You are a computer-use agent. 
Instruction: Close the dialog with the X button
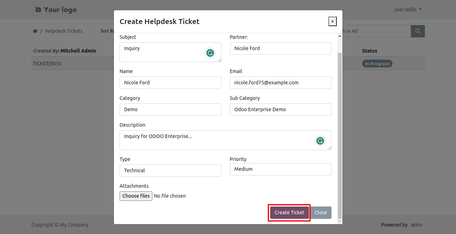(x=332, y=22)
